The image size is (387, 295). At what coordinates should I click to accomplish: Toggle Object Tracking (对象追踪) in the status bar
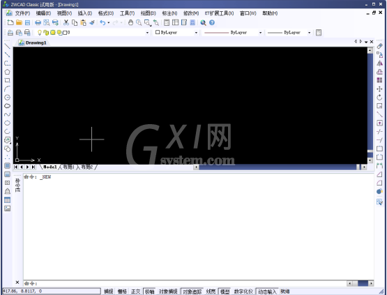pos(192,292)
